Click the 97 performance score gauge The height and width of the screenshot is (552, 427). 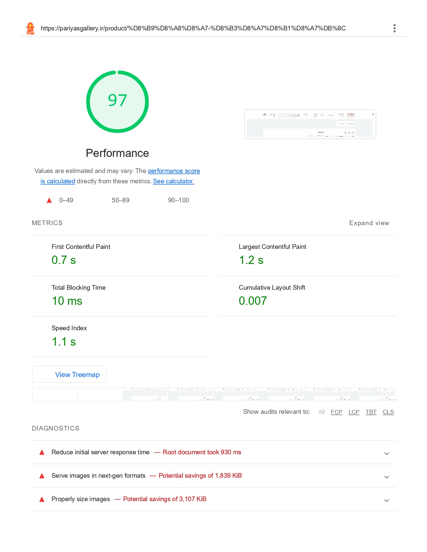point(117,101)
